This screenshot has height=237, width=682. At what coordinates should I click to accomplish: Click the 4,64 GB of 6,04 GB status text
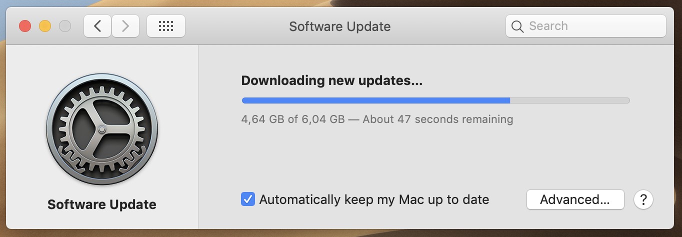[x=293, y=119]
